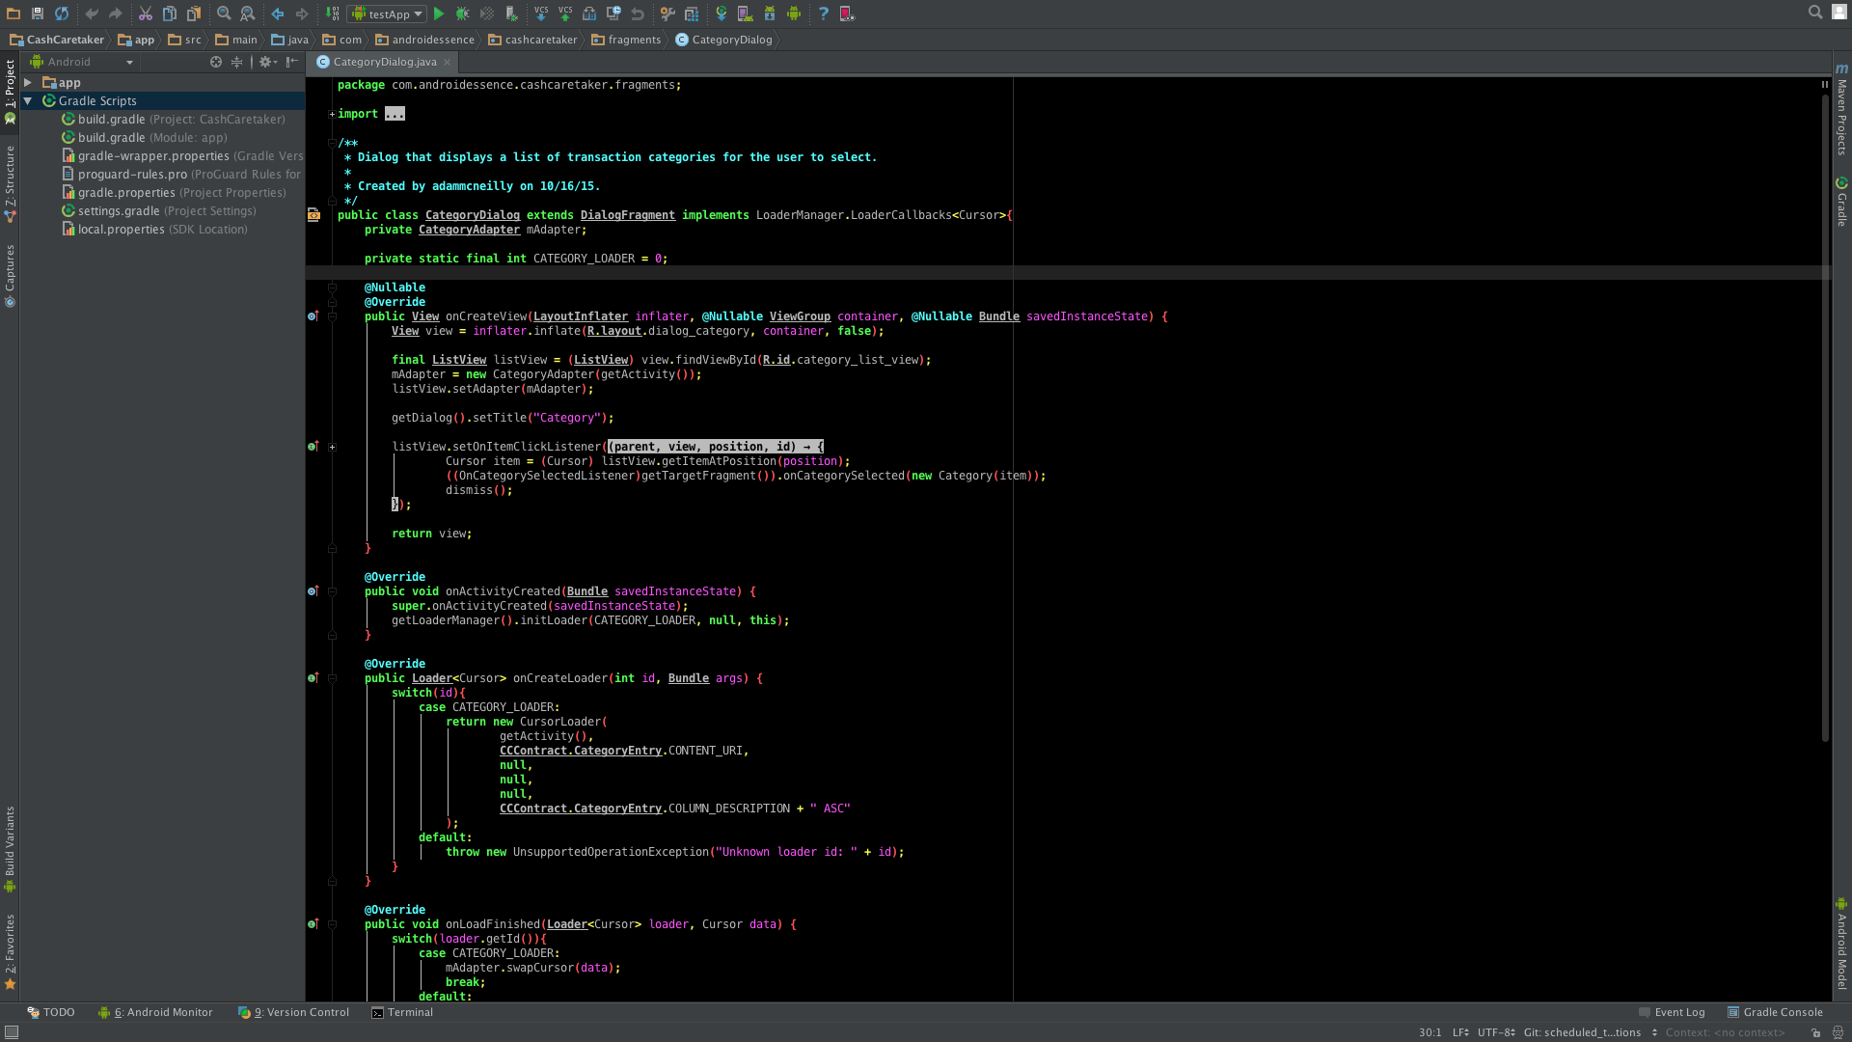Click the Copy toolbar icon
This screenshot has height=1042, width=1852.
(x=170, y=14)
